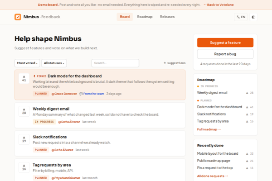272x181 pixels.
Task: Switch to the Roadmap tab
Action: [145, 17]
